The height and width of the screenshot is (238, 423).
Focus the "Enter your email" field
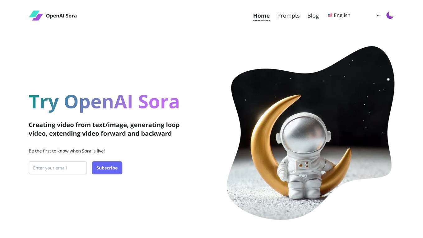tap(58, 168)
